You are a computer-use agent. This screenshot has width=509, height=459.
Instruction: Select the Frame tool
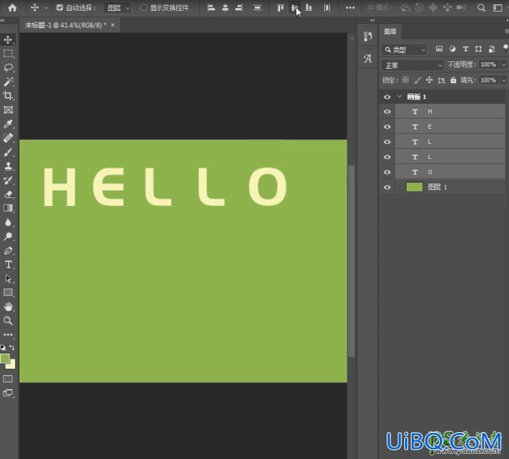tap(8, 110)
